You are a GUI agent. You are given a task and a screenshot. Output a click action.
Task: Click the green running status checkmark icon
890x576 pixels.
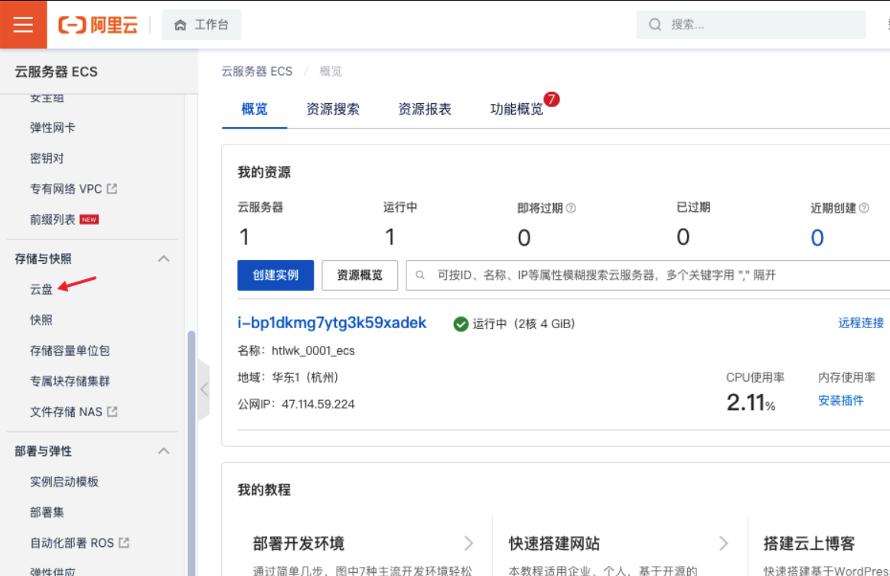pyautogui.click(x=461, y=324)
